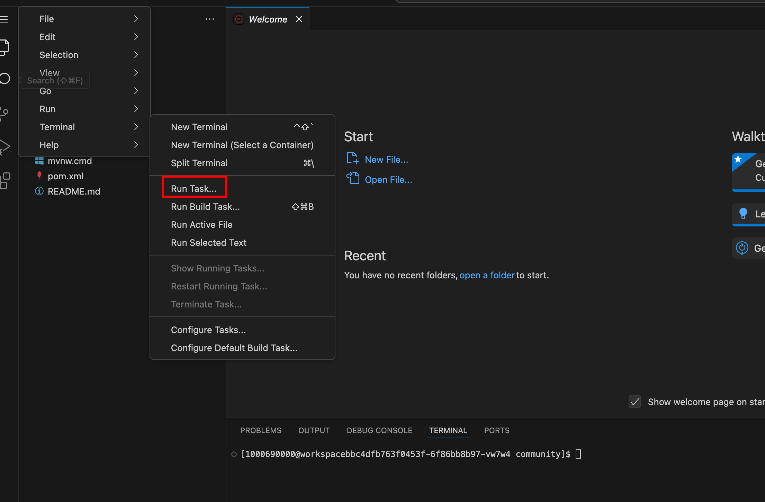Expand the Edit submenu
The height and width of the screenshot is (502, 765).
(84, 37)
